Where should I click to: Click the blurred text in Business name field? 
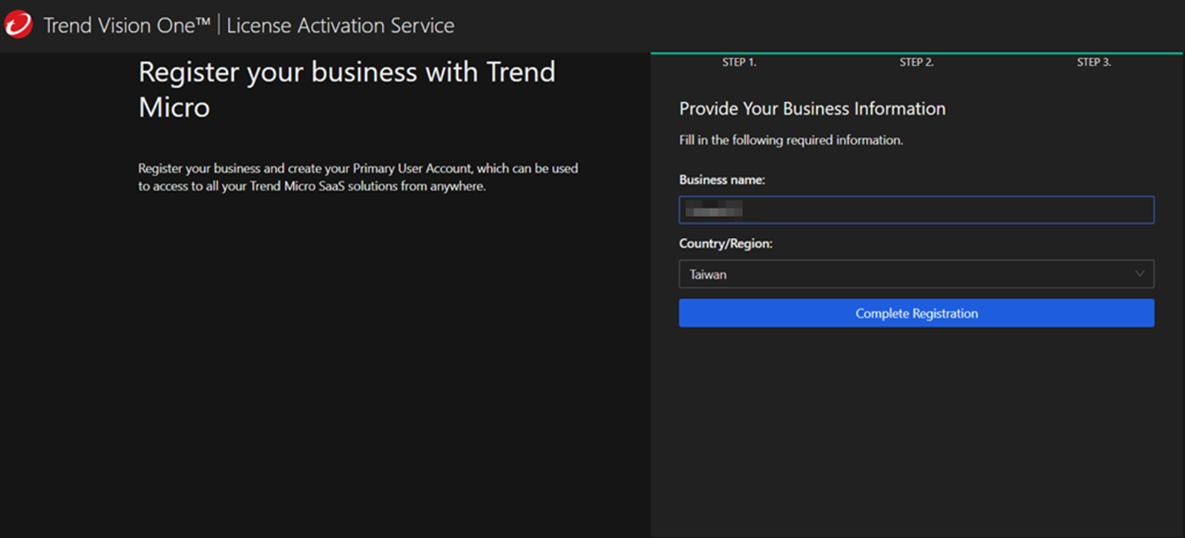click(x=713, y=210)
